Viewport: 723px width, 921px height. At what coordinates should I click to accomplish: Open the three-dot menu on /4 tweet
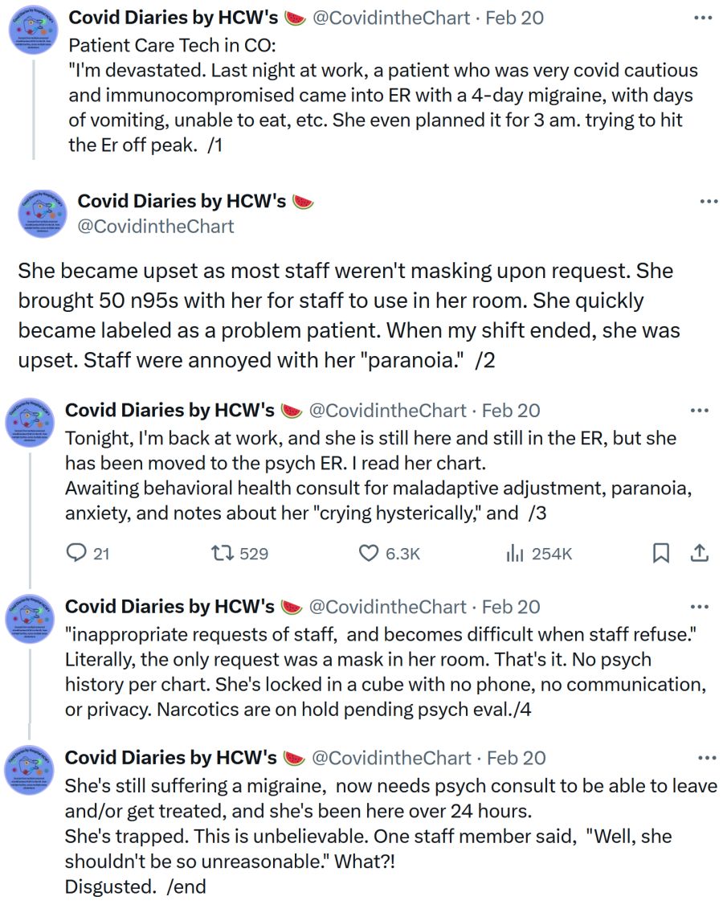point(699,607)
